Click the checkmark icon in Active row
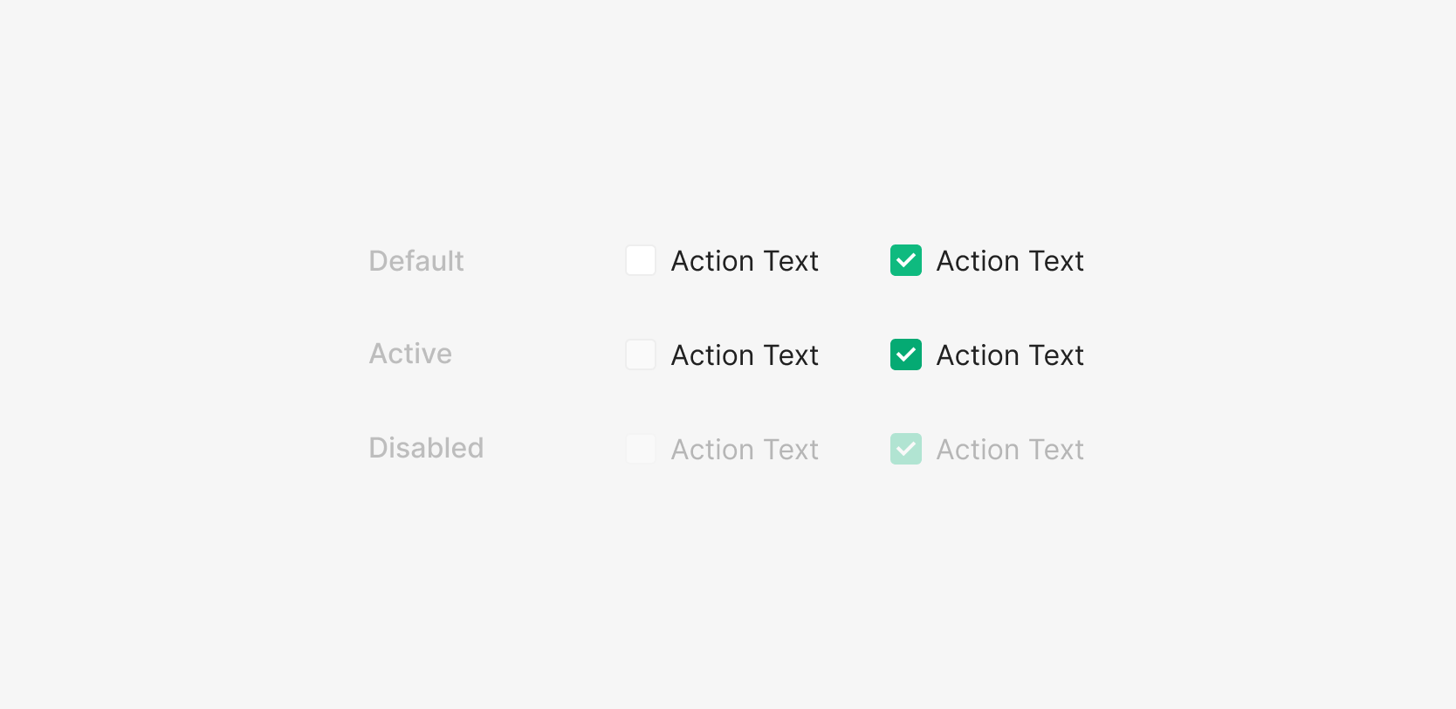 [x=906, y=354]
